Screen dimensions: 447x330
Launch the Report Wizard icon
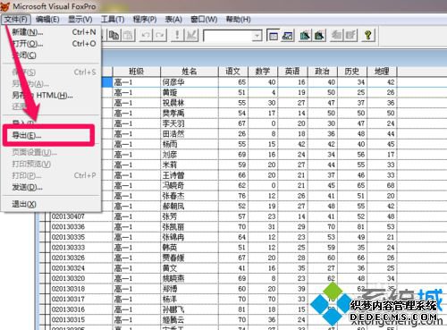(319, 36)
